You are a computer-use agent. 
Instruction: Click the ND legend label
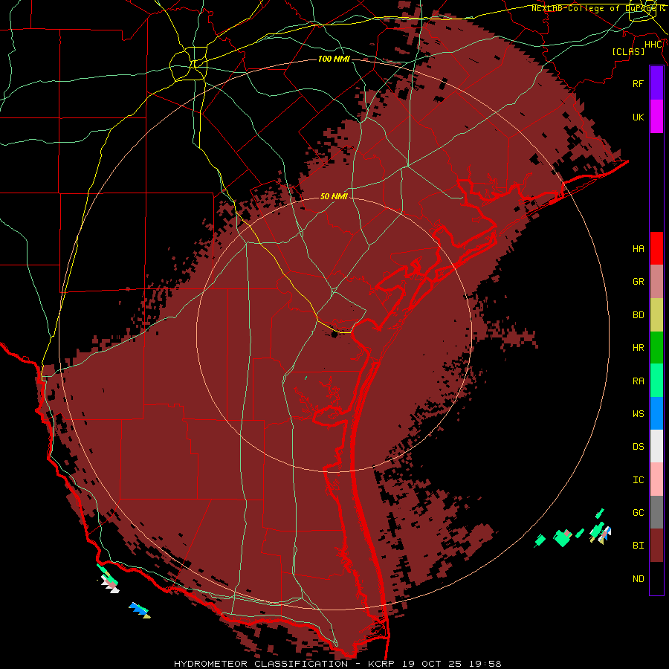click(x=639, y=579)
